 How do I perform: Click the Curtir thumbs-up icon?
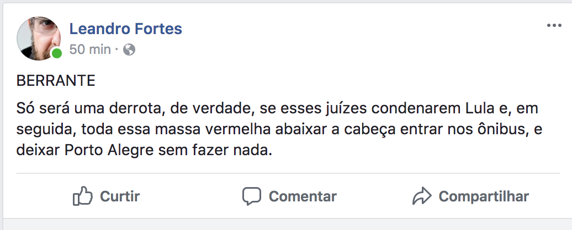tap(82, 196)
